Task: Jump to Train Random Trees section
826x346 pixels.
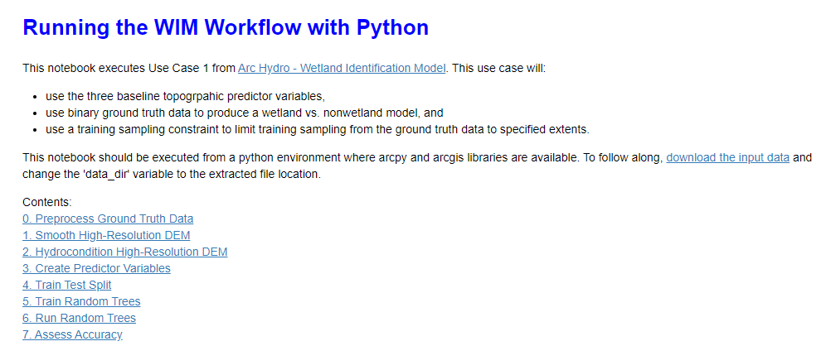Action: (81, 301)
